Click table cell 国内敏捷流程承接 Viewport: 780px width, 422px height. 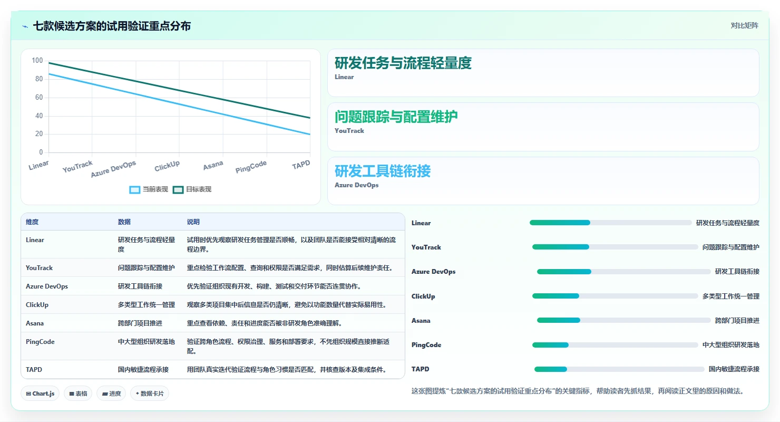click(143, 370)
